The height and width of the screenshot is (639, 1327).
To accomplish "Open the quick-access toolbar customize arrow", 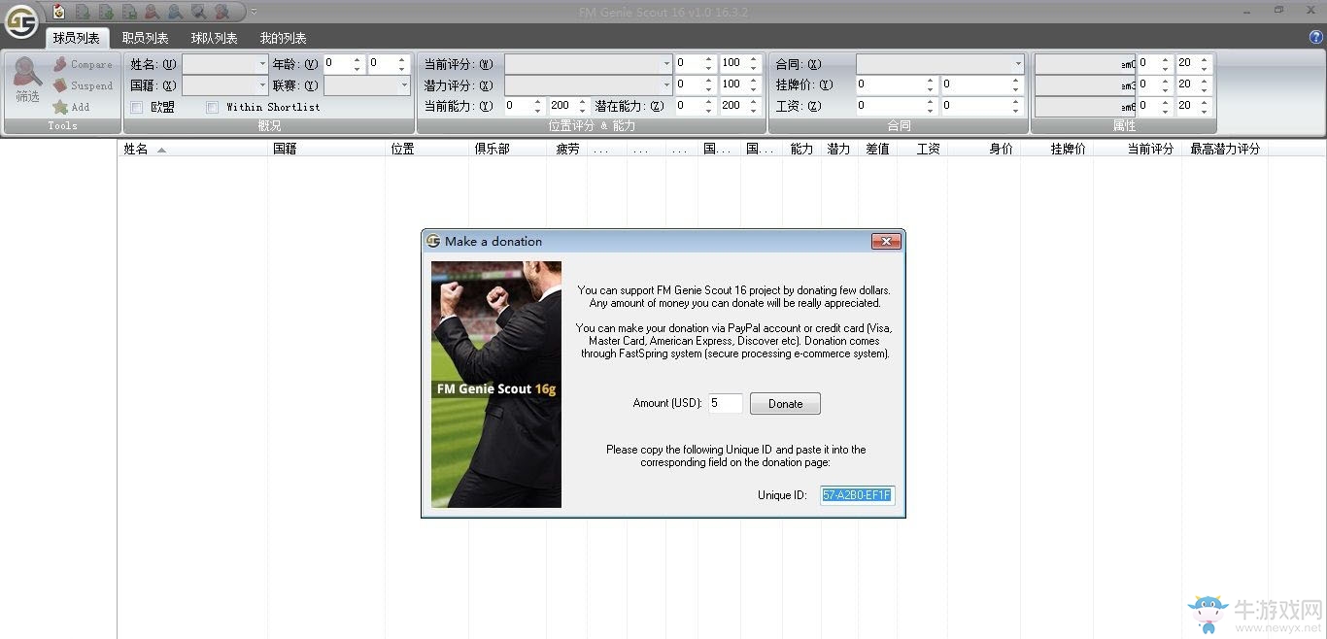I will click(254, 12).
